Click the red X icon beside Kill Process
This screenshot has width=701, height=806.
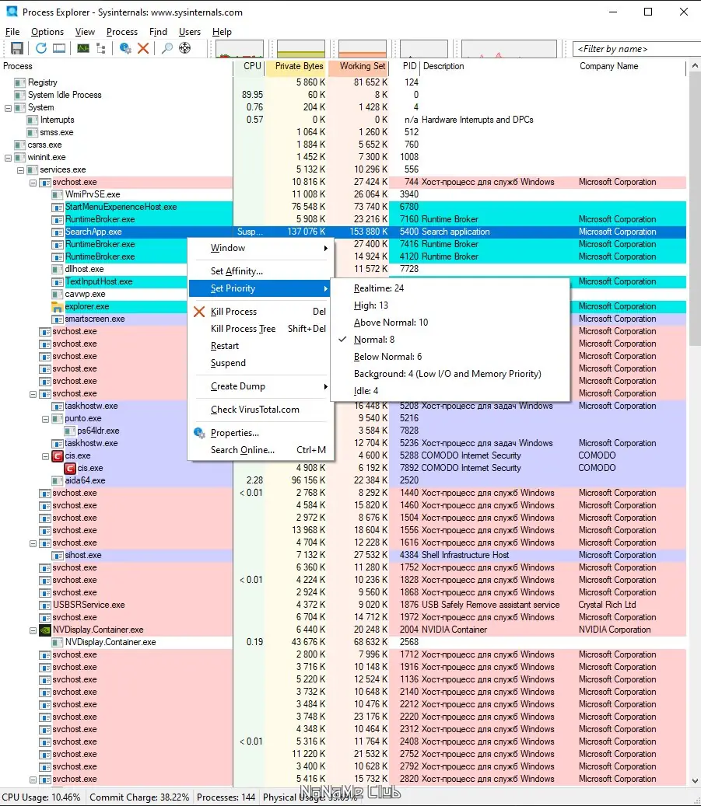point(199,312)
